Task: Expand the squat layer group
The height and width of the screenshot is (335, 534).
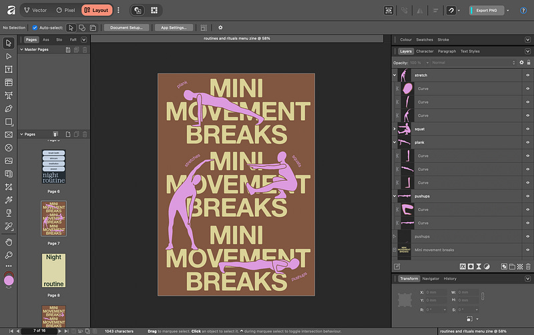Action: [394, 129]
